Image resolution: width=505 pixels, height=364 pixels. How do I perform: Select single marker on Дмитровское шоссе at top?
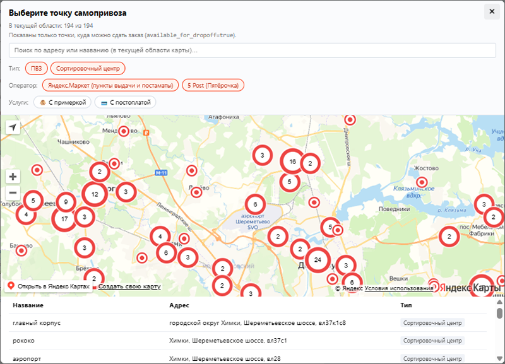coord(350,120)
